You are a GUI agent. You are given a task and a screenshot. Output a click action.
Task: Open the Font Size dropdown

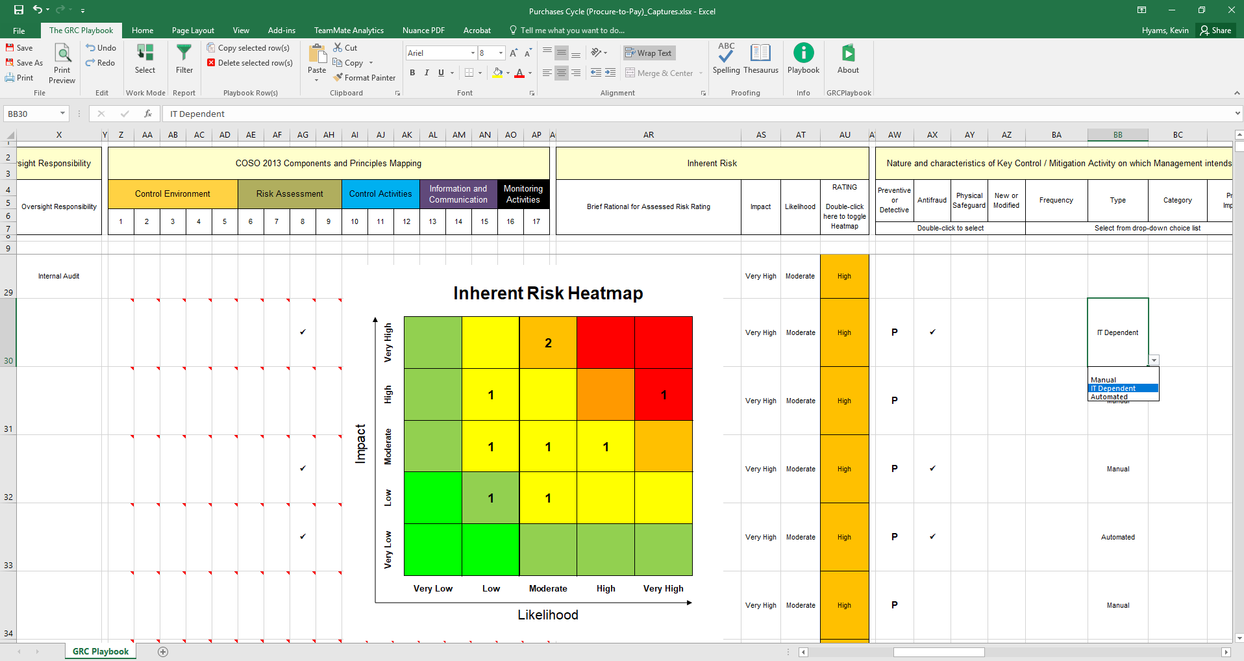[x=500, y=53]
